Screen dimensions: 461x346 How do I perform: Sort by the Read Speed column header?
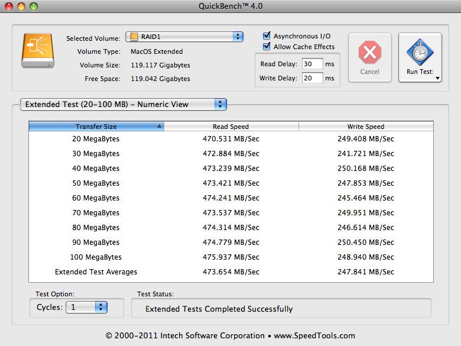pyautogui.click(x=231, y=126)
